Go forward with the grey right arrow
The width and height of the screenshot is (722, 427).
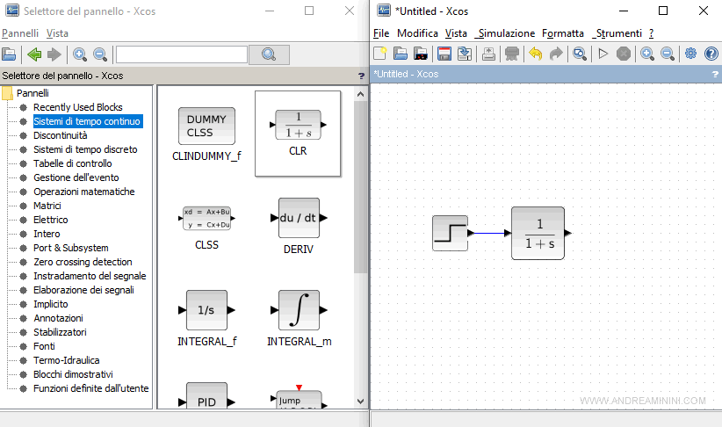[x=54, y=54]
